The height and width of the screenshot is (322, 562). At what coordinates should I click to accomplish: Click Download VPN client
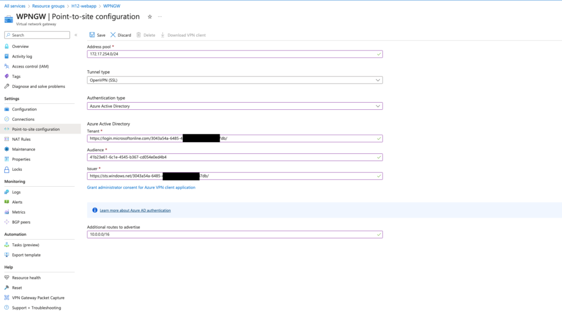183,35
